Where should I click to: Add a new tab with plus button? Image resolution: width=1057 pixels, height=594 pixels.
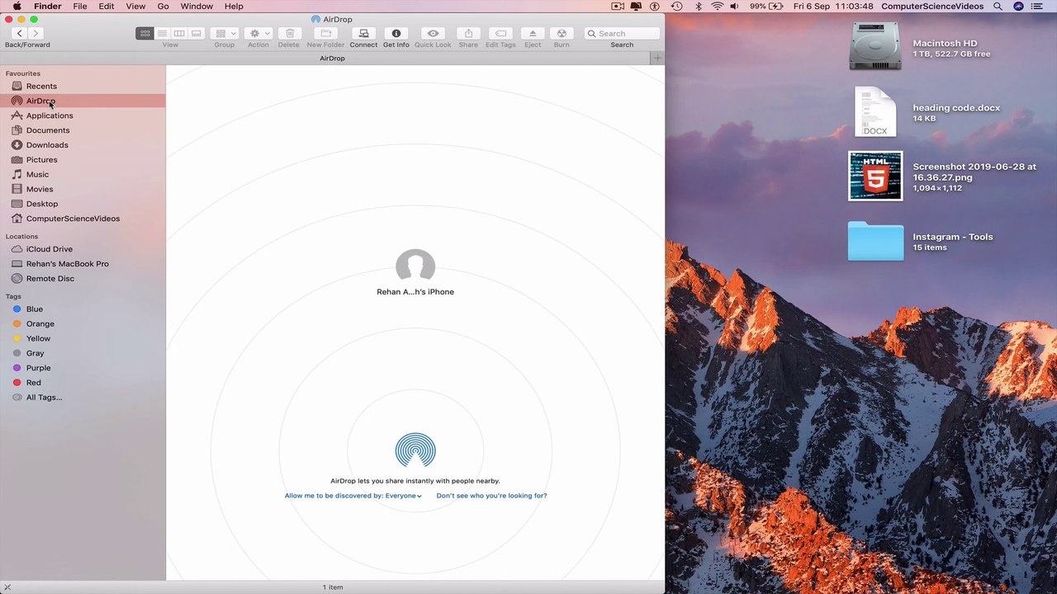pyautogui.click(x=657, y=59)
